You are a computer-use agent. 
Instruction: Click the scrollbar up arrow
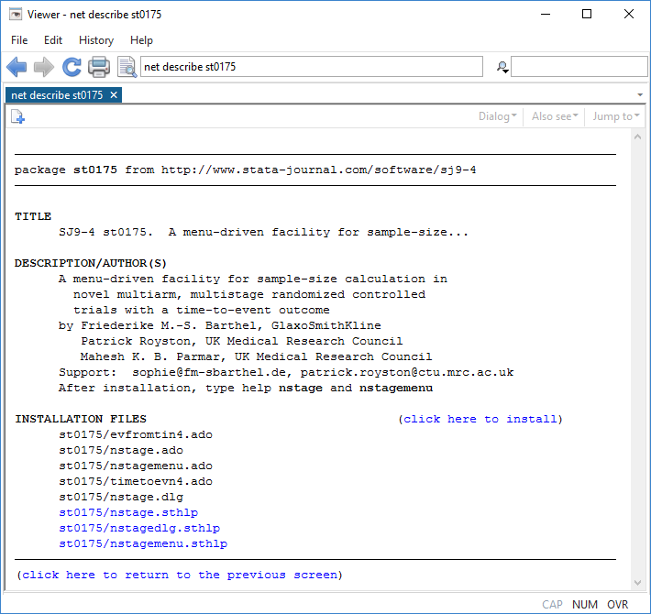coord(638,137)
